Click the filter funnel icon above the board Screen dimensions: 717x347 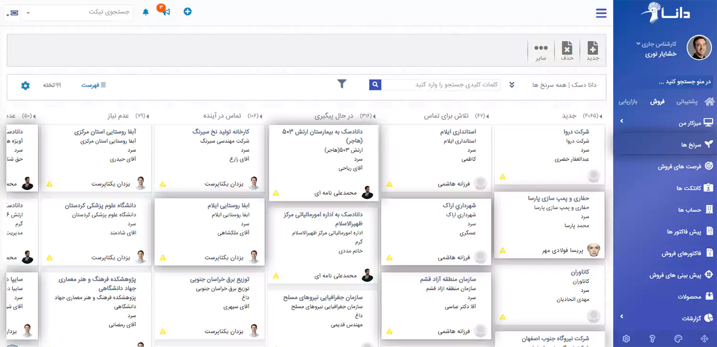pos(342,83)
